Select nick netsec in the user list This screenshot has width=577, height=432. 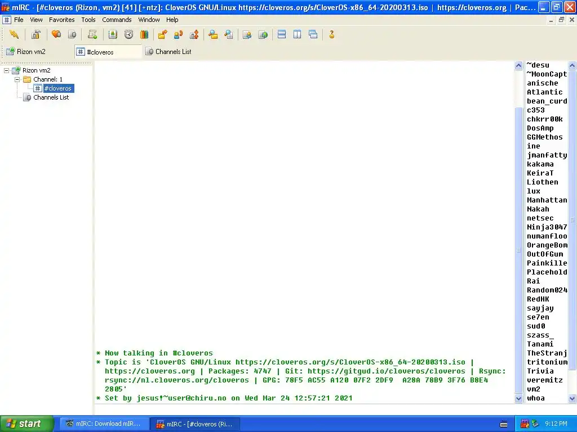click(x=540, y=218)
